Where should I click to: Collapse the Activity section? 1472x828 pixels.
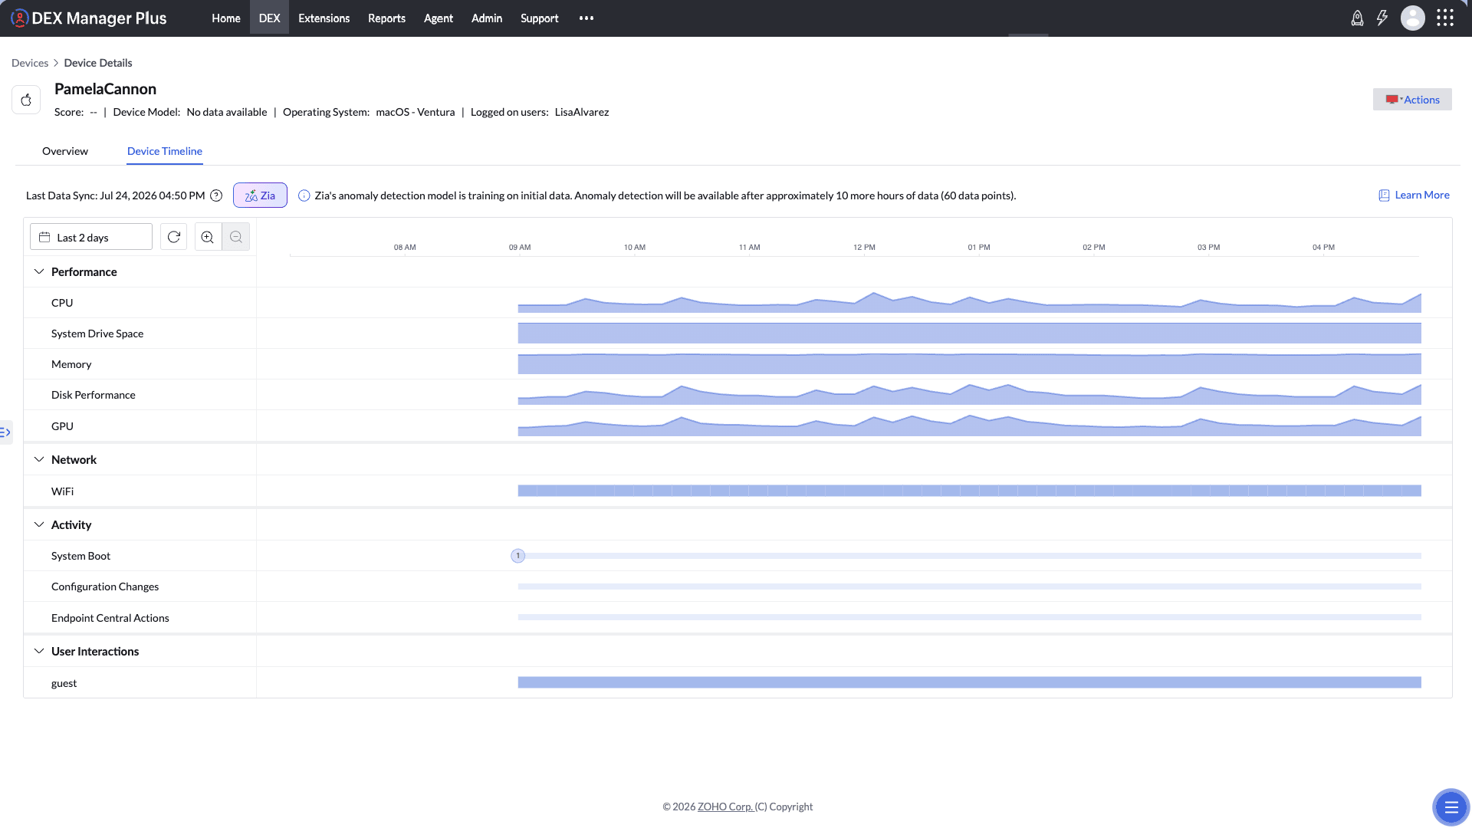(x=39, y=524)
